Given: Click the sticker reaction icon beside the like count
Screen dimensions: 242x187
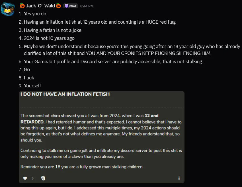Looking at the screenshot, I should tap(43, 178).
